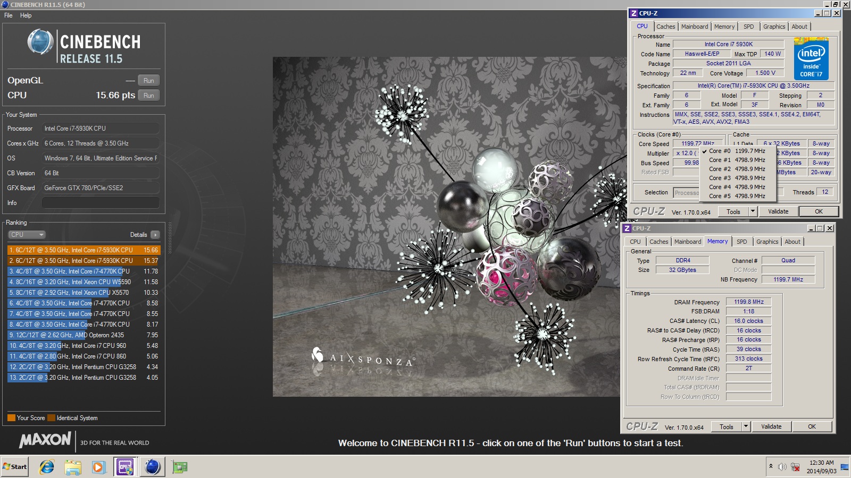The height and width of the screenshot is (478, 851).
Task: Click OK in the upper CPU-Z window
Action: 819,211
